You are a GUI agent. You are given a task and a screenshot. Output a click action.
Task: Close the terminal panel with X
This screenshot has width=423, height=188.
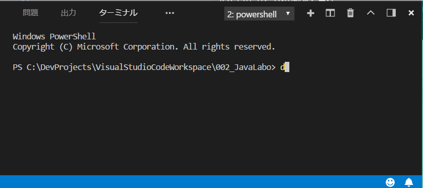411,13
